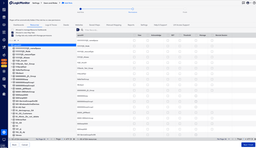Check Manage for 00000000anp row
Screen dimensions: 256x148
196,96
